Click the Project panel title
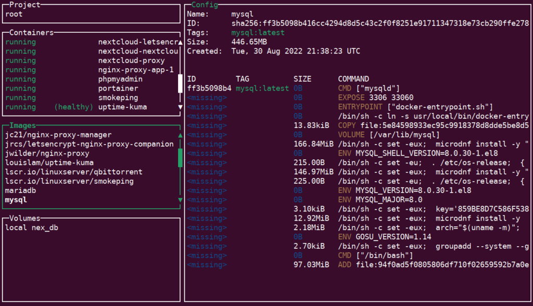Viewport: 533px width, 306px height. pyautogui.click(x=25, y=5)
